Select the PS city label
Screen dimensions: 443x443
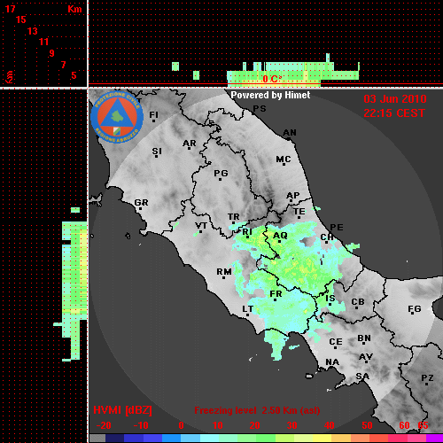click(260, 109)
